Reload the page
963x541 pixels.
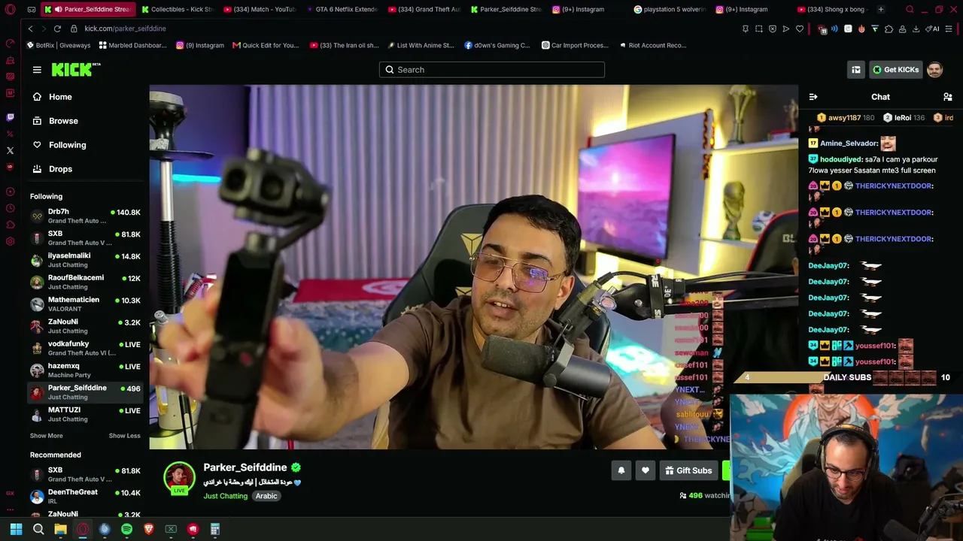tap(57, 29)
